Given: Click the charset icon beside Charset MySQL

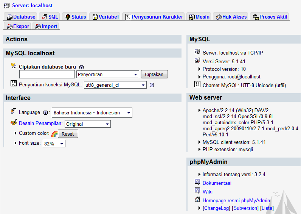Looking at the screenshot, I should click(197, 84).
